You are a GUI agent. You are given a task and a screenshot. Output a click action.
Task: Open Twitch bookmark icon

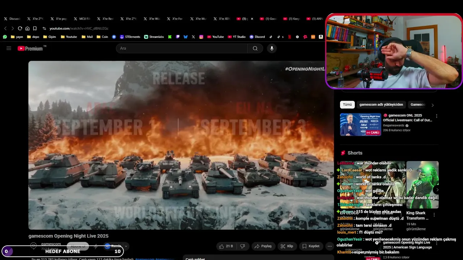178,37
